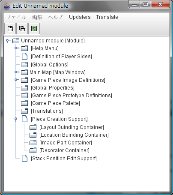Click the page icon of Definition of Player Sides
The image size is (173, 195).
point(24,56)
